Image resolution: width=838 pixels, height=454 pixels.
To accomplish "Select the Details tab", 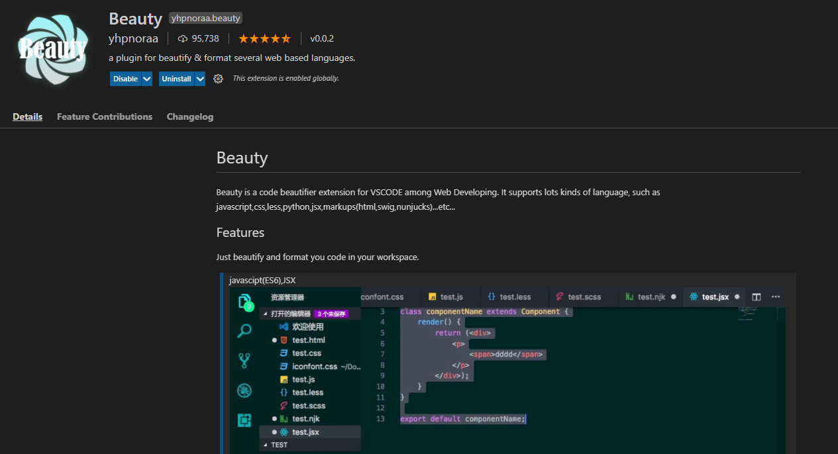I will pyautogui.click(x=28, y=116).
